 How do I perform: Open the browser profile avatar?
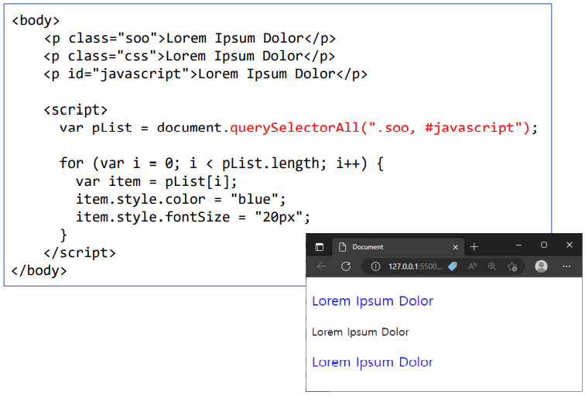pos(541,266)
